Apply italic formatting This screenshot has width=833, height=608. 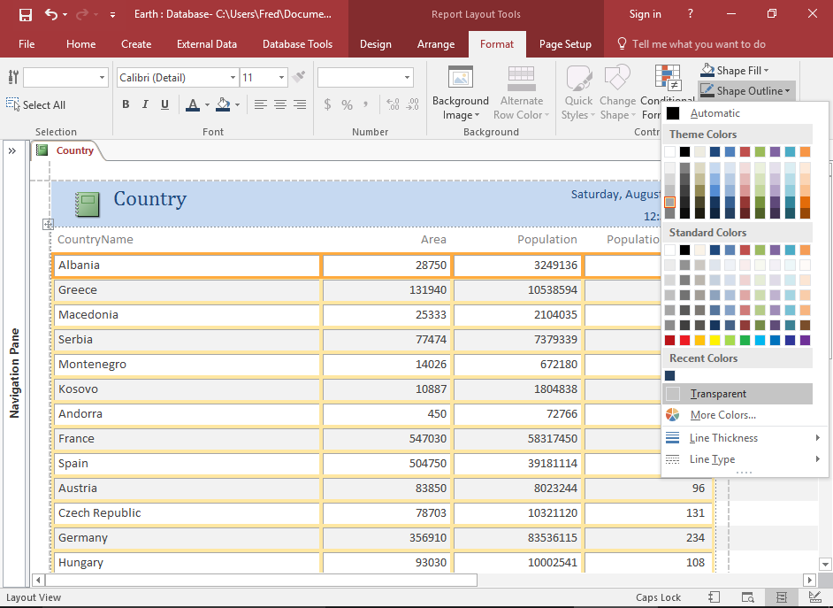coord(147,104)
